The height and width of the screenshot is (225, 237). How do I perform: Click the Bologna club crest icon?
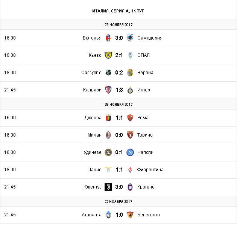108,38
